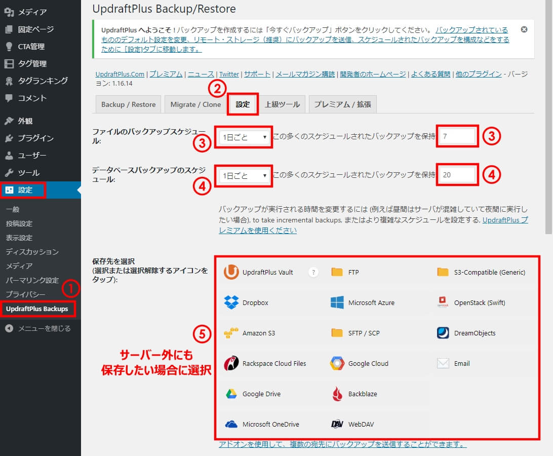553x456 pixels.
Task: Dismiss the welcome notice
Action: tap(524, 29)
